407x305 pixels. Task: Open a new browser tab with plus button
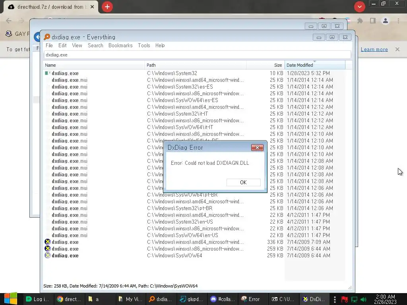(x=107, y=7)
